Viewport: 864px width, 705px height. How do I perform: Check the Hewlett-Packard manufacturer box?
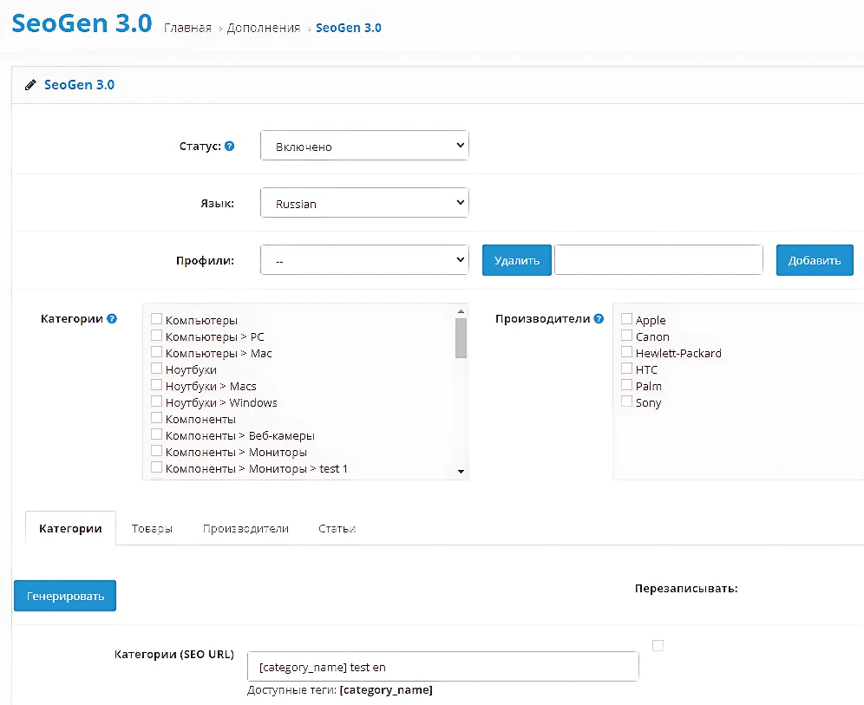[626, 352]
